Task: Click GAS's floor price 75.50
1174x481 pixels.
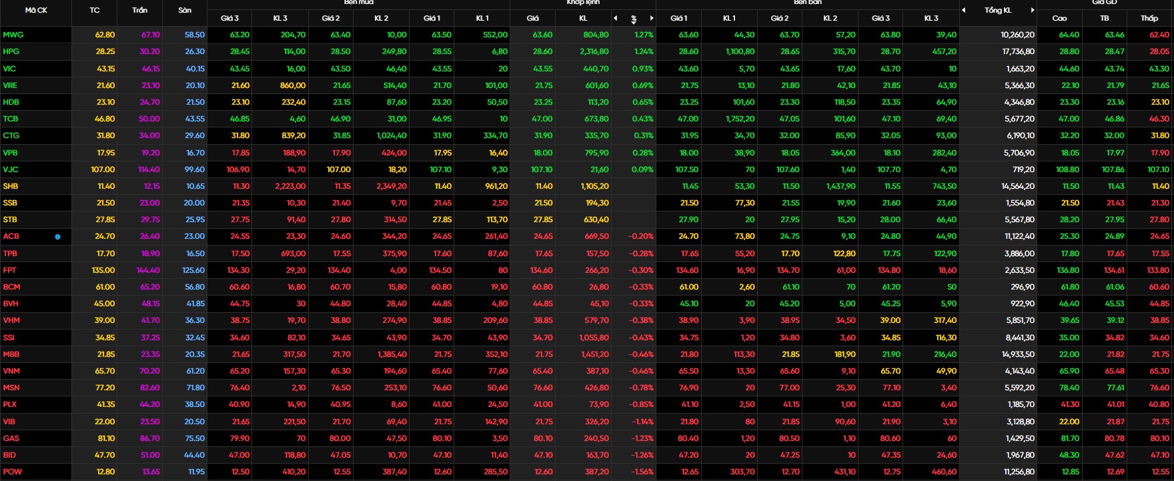Action: click(195, 438)
